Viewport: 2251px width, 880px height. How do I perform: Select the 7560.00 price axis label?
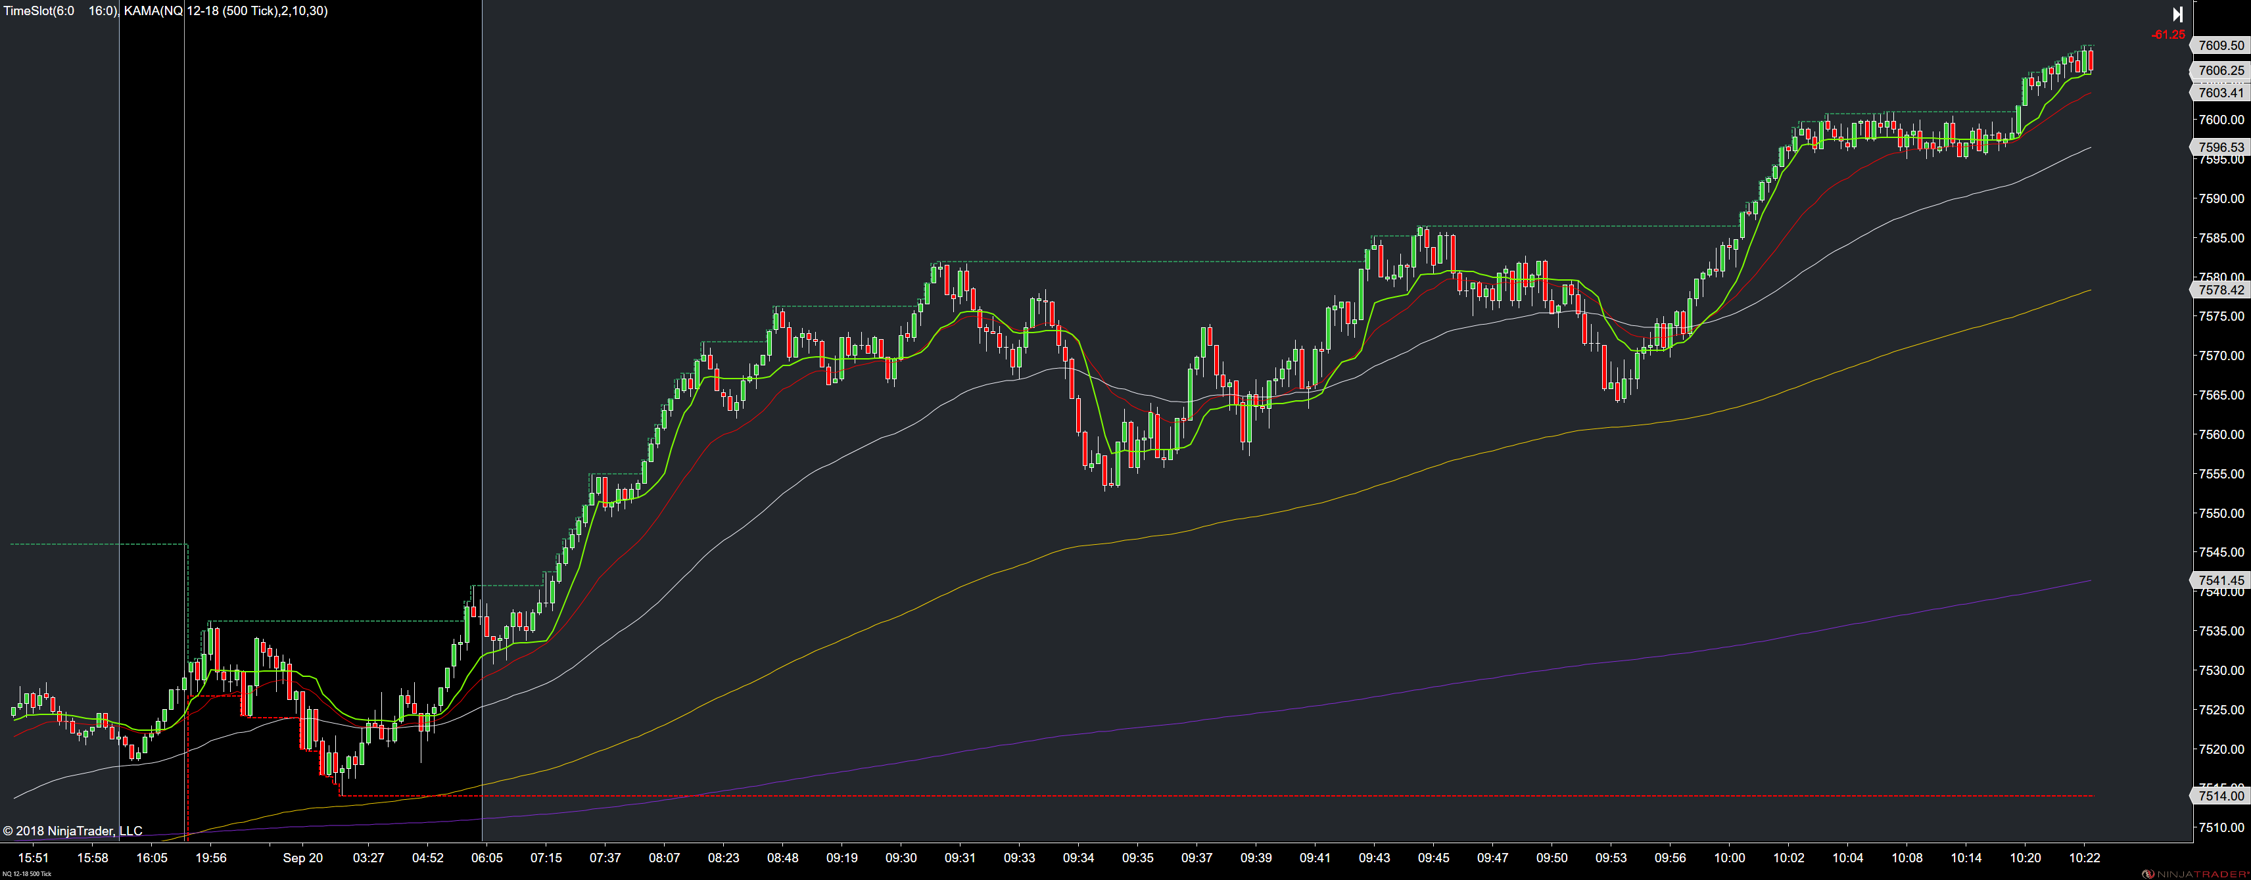pos(2221,434)
